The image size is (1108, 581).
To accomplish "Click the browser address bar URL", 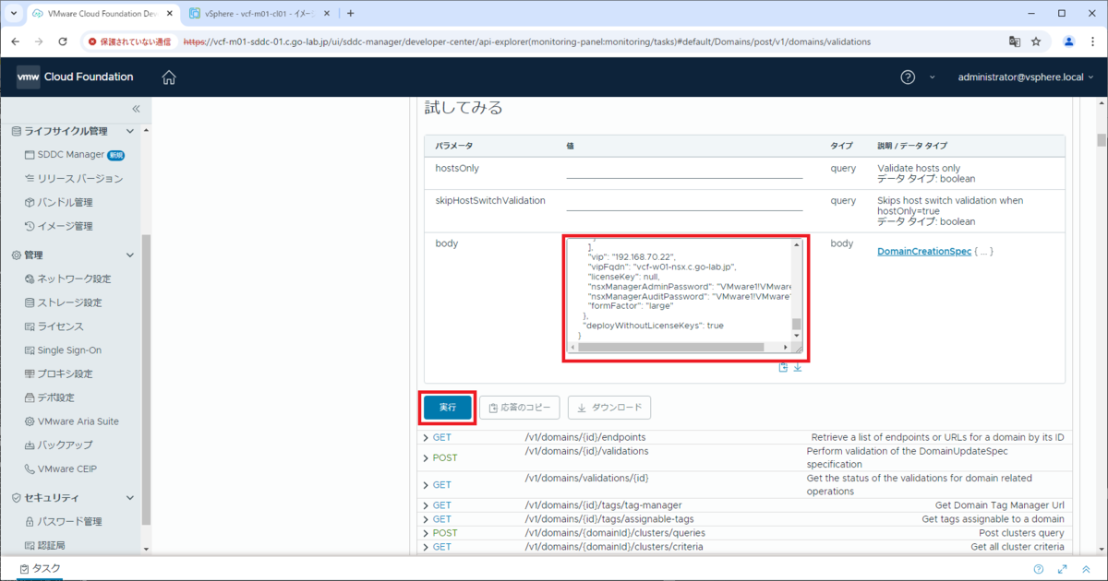I will pos(526,41).
